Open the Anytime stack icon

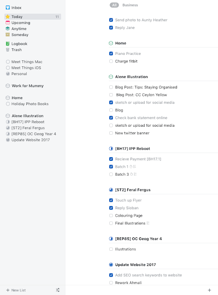[8, 29]
